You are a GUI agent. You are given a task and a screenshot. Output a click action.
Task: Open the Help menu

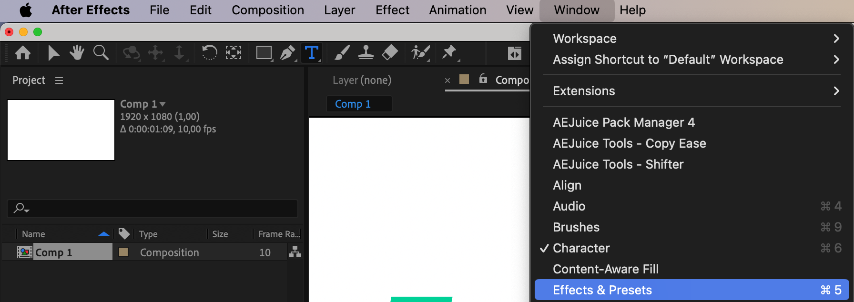pyautogui.click(x=633, y=10)
